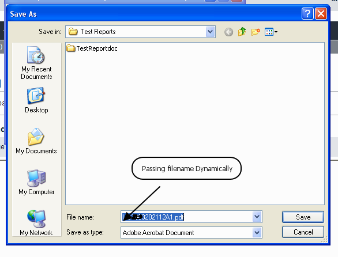Go up one folder level
Screen dimensions: 338x257
click(242, 32)
